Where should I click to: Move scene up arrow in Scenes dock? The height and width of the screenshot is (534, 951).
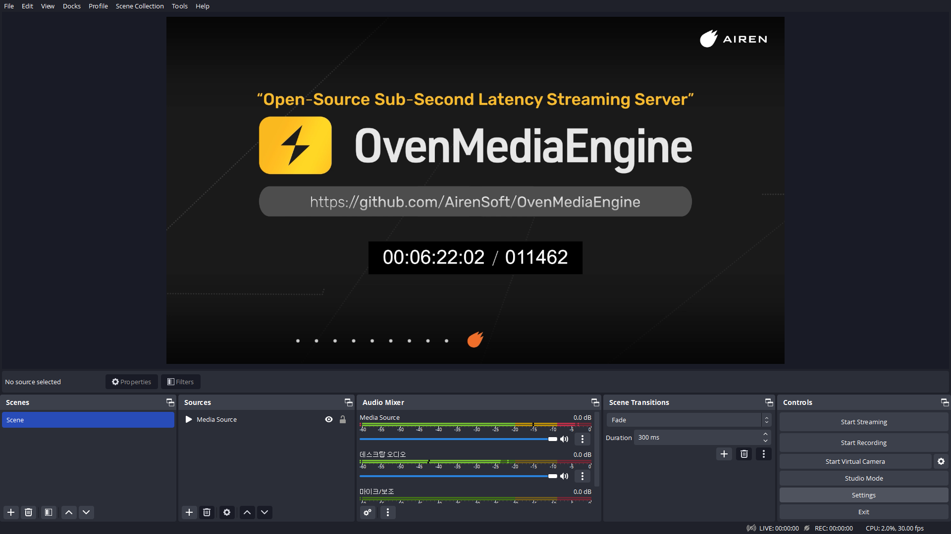click(x=69, y=512)
